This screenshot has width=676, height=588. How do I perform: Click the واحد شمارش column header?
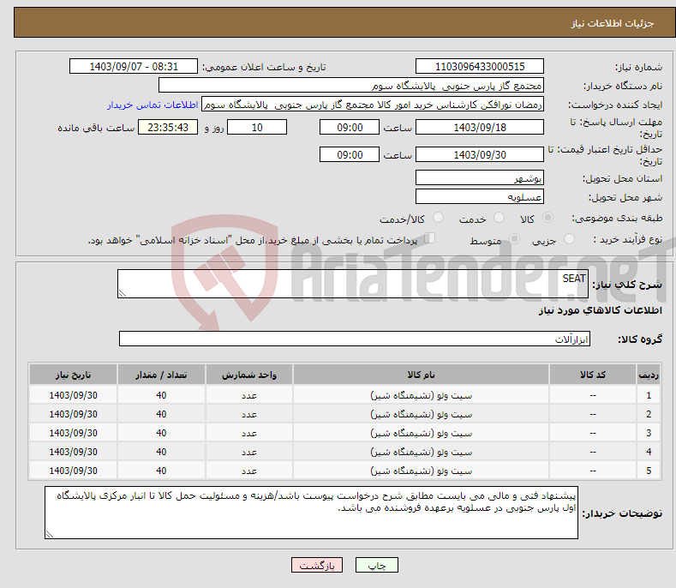(249, 375)
